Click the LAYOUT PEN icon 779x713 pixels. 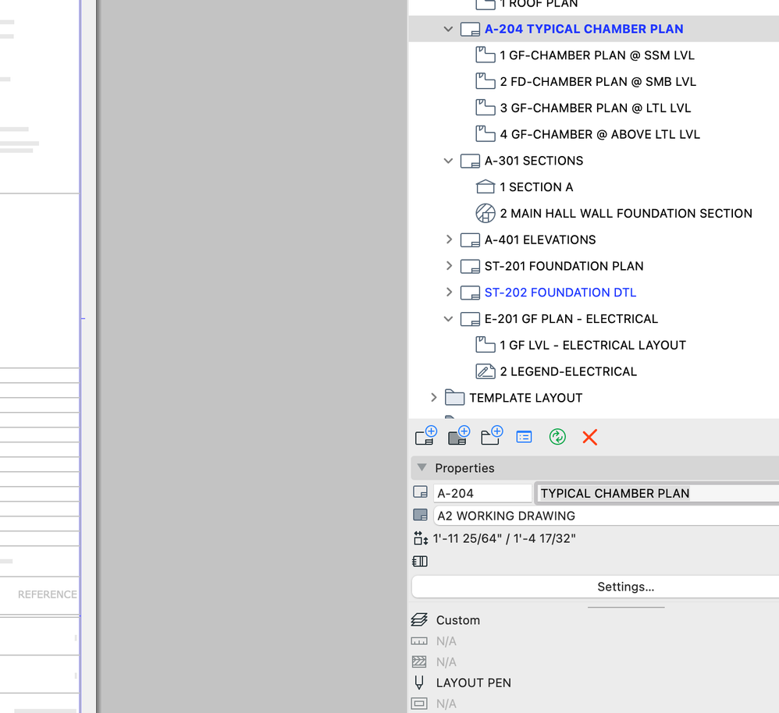(x=419, y=683)
